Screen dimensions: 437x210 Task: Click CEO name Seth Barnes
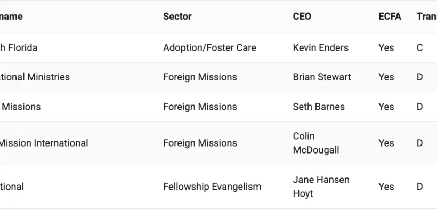pyautogui.click(x=319, y=107)
